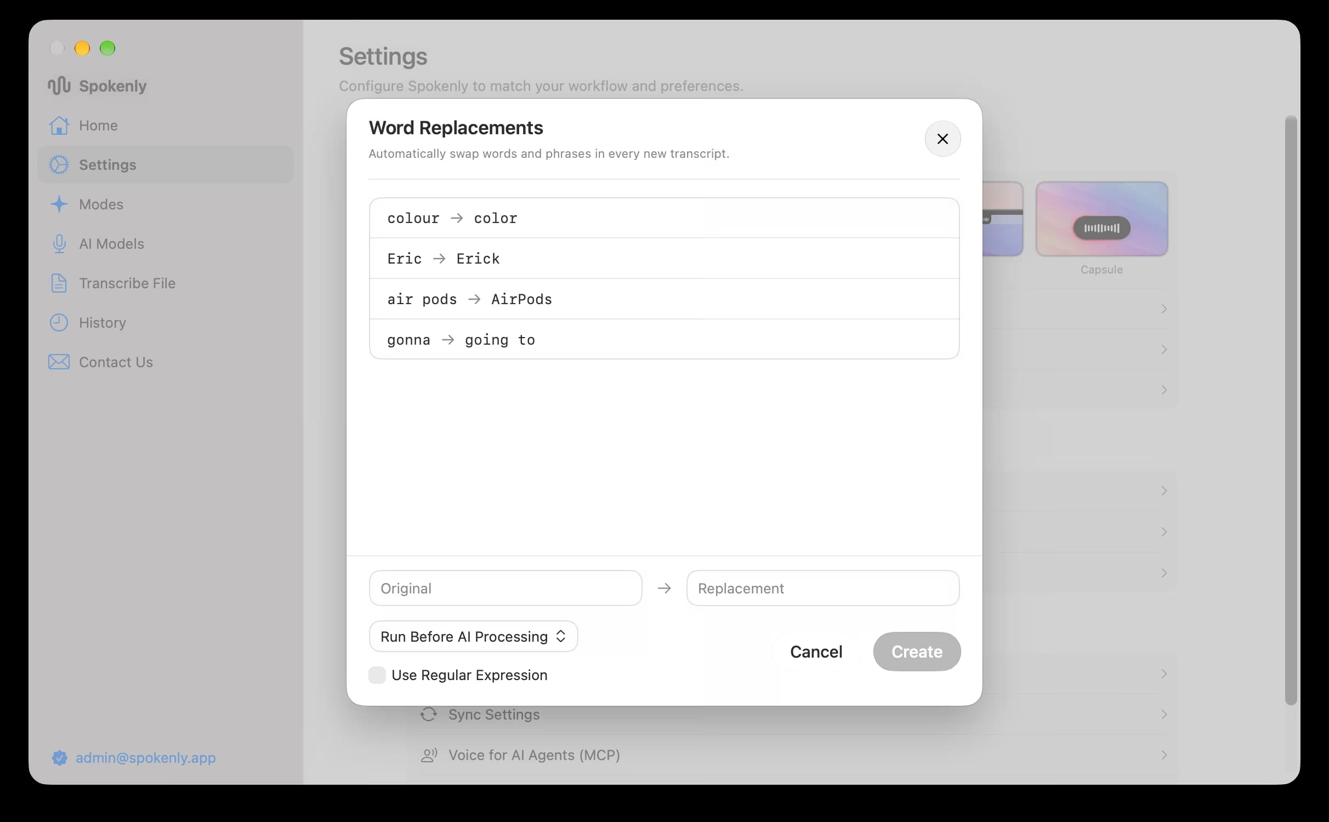1329x822 pixels.
Task: Expand the Sync Settings row chevron
Action: [x=1163, y=715]
